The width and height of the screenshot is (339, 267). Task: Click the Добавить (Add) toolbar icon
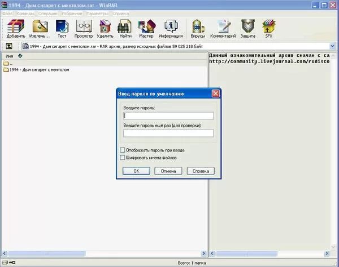pos(16,29)
